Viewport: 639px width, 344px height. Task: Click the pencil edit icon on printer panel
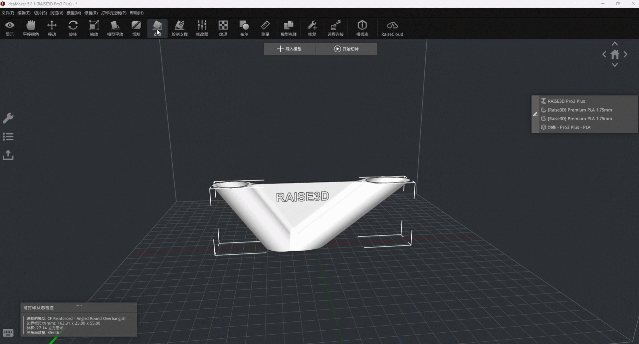tap(535, 114)
